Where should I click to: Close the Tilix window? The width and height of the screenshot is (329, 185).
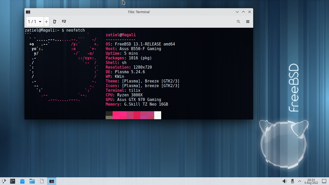(250, 12)
